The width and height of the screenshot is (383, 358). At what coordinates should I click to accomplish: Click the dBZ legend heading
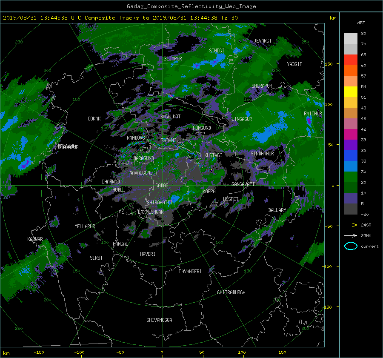pos(361,23)
